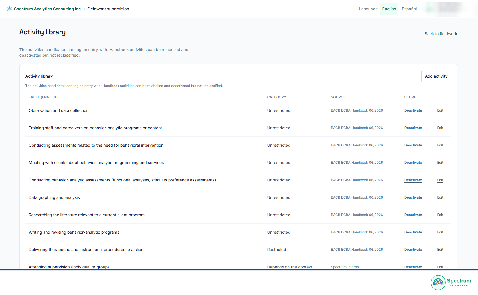Edit Training staff and caregivers activity

click(440, 128)
